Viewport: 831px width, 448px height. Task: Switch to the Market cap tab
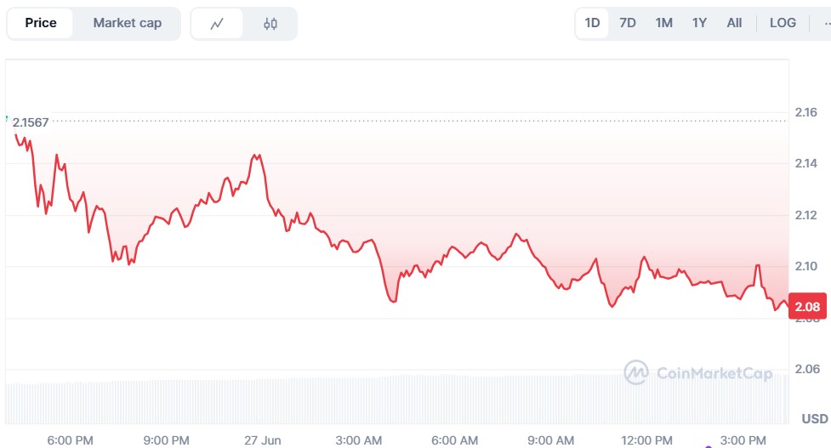[128, 23]
